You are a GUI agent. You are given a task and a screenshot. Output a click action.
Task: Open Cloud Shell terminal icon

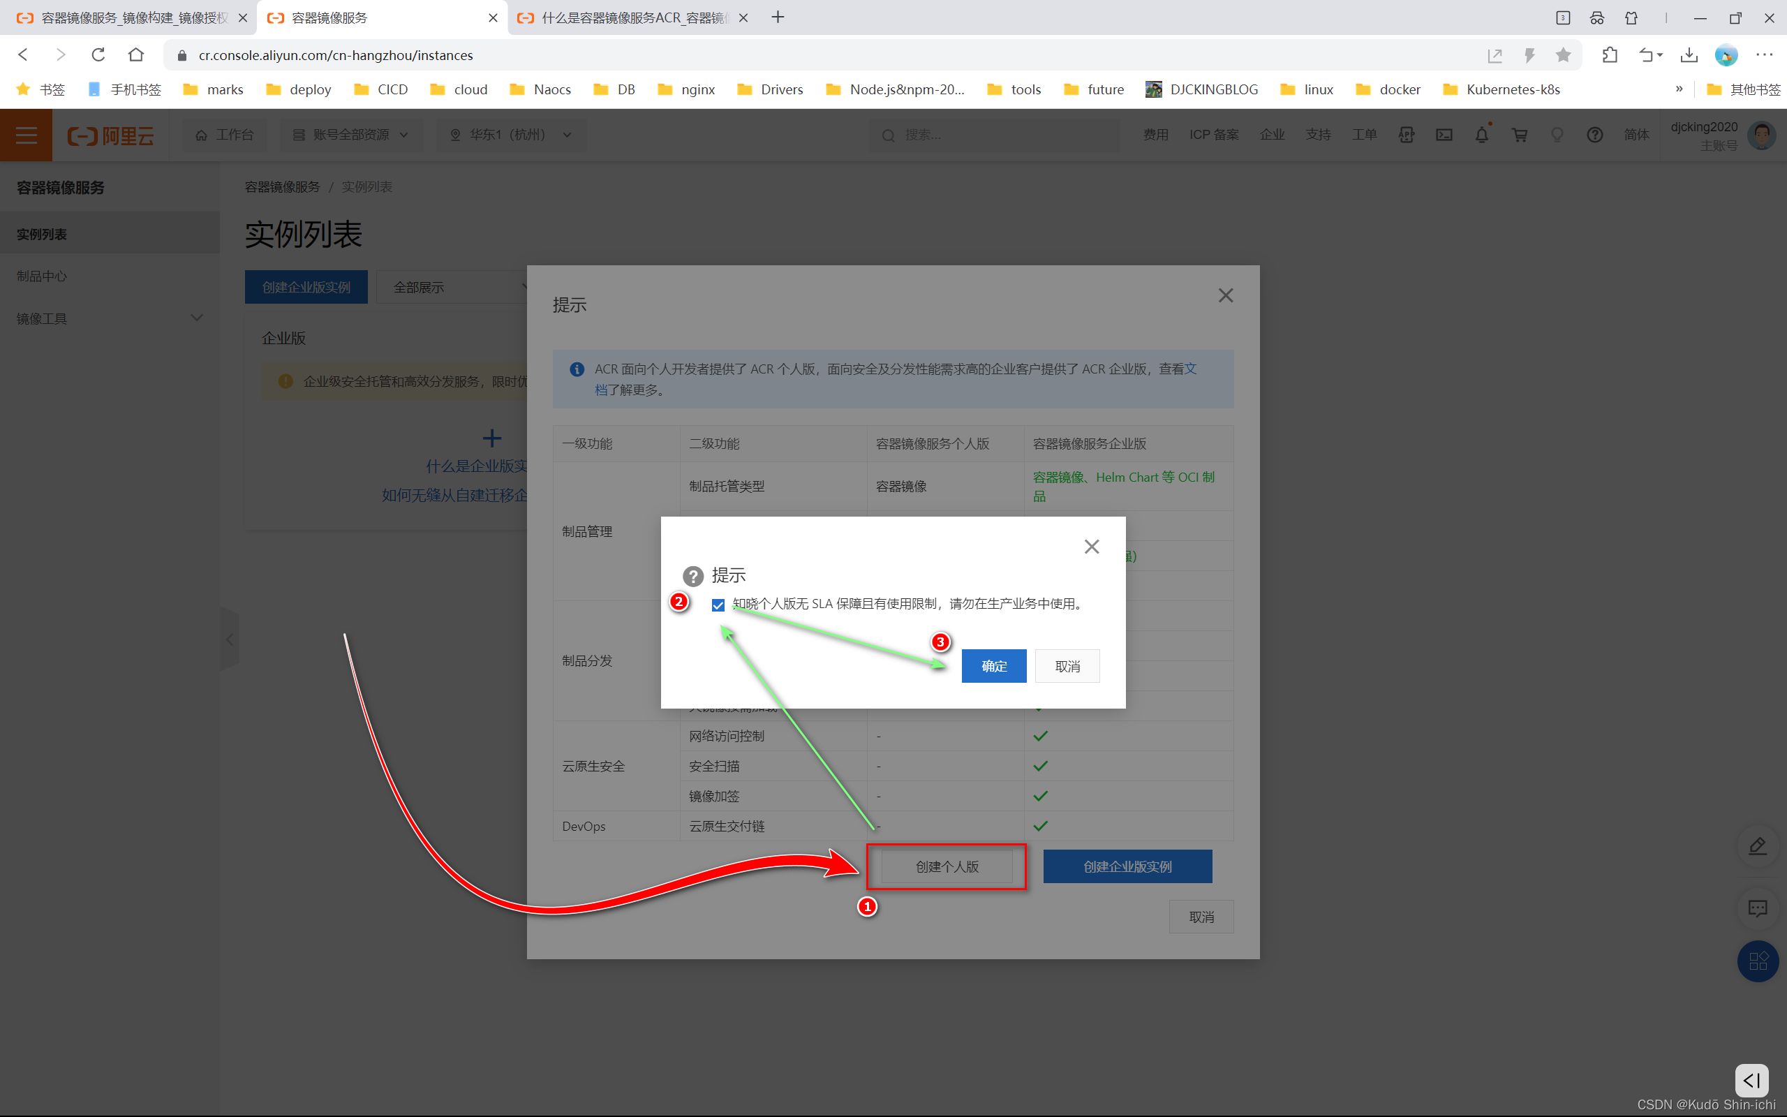tap(1444, 135)
